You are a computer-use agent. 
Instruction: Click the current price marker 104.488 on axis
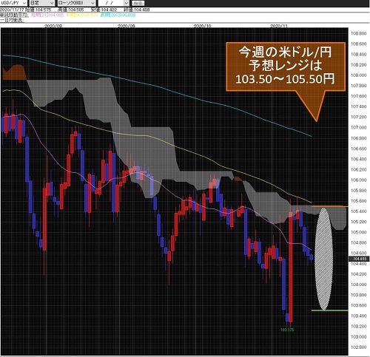[359, 259]
